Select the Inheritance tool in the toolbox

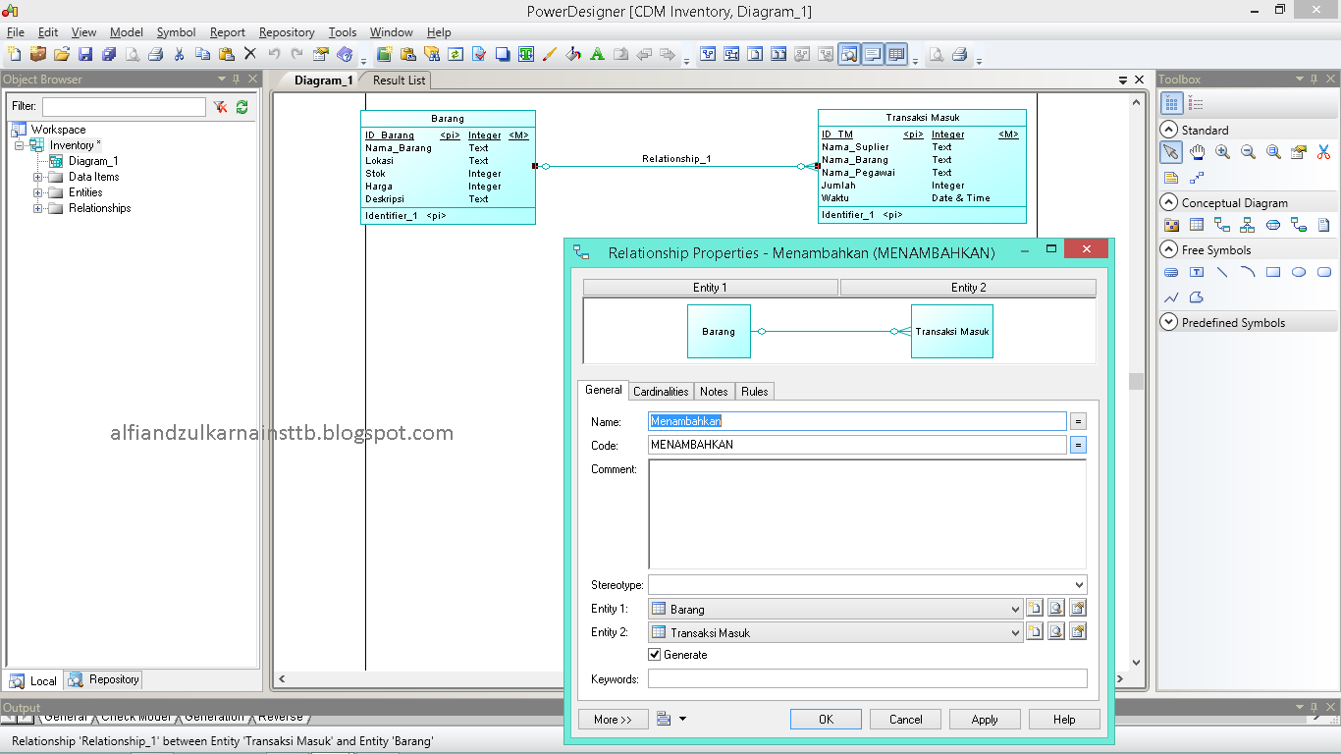click(x=1246, y=225)
